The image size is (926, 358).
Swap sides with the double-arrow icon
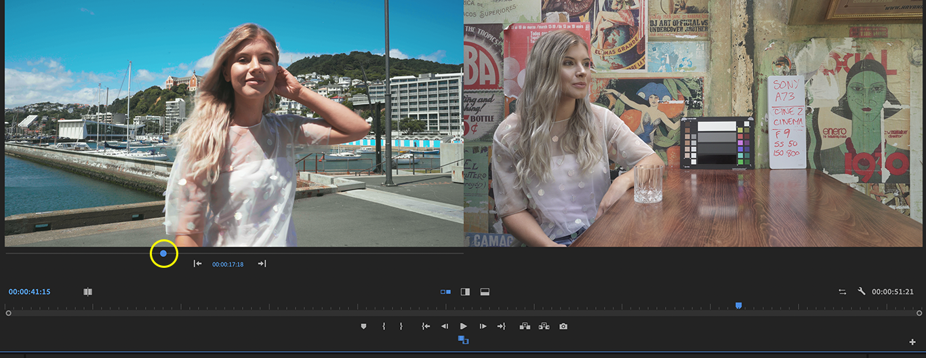tap(842, 292)
